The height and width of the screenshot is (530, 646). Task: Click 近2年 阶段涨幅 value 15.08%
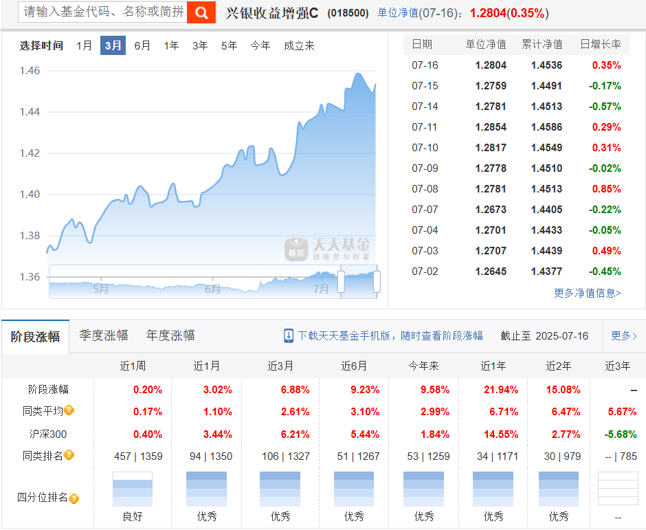(x=564, y=390)
